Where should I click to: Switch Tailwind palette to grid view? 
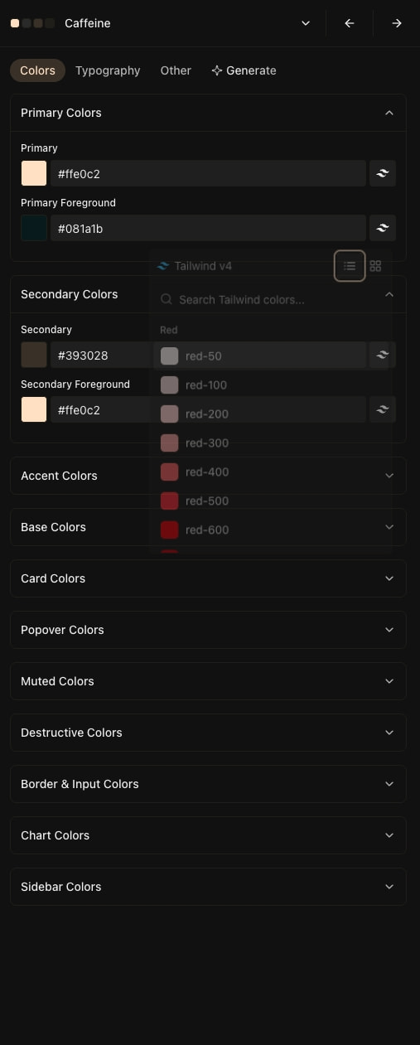click(375, 266)
